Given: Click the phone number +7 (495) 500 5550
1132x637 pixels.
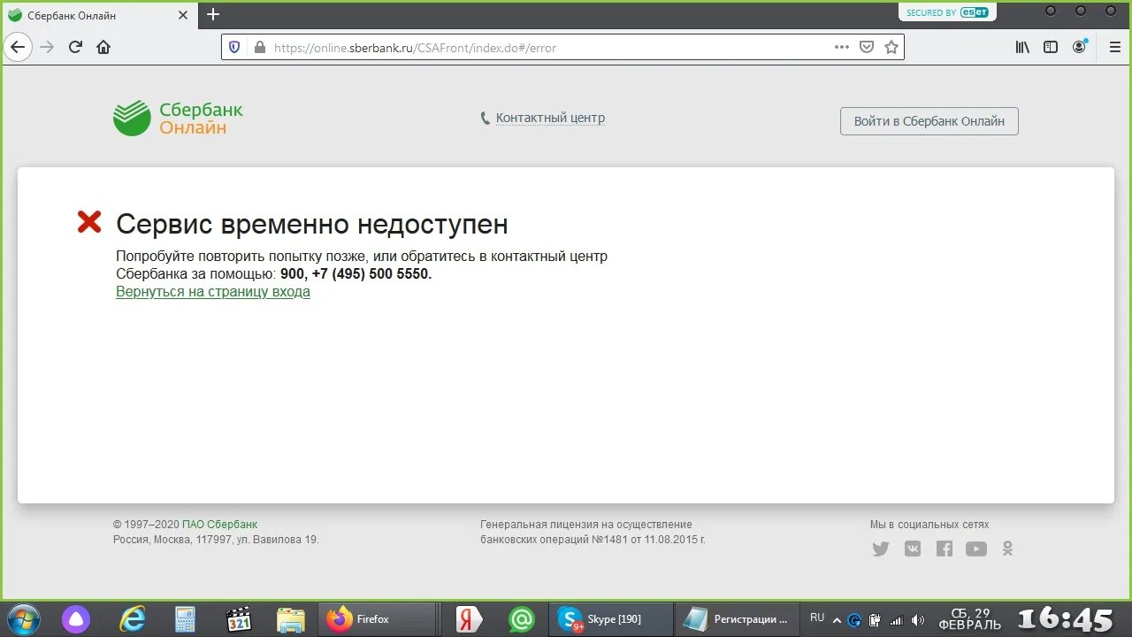Looking at the screenshot, I should point(371,274).
